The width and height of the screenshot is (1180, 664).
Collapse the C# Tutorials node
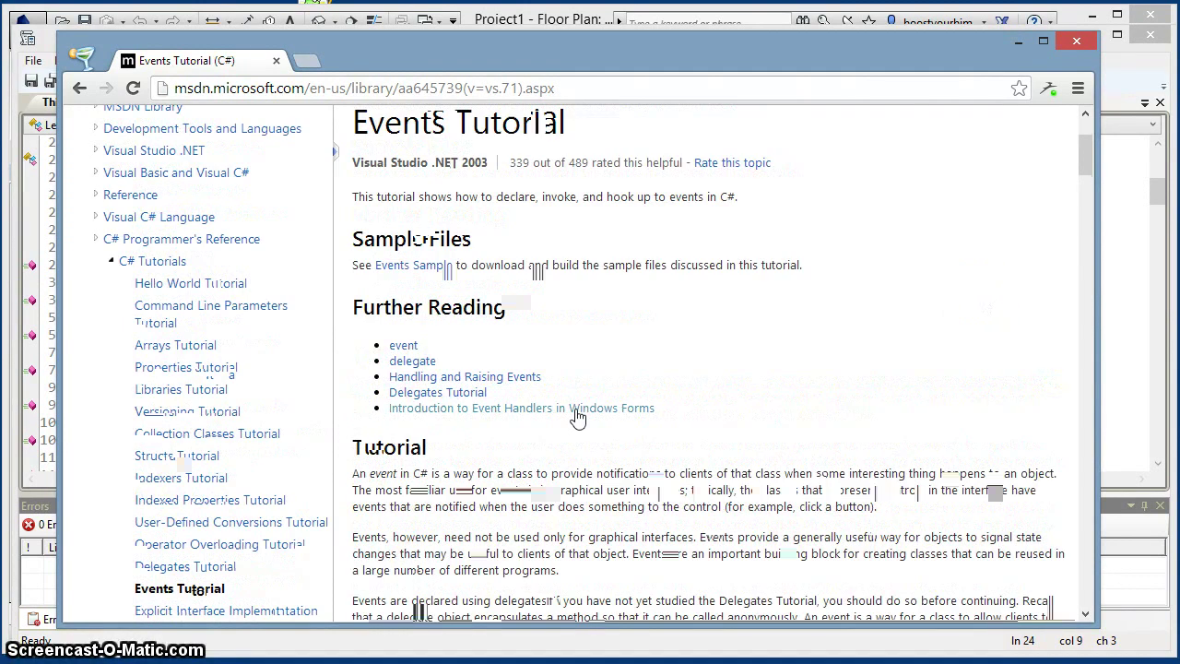[111, 261]
